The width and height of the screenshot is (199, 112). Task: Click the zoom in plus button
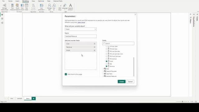(x=188, y=102)
